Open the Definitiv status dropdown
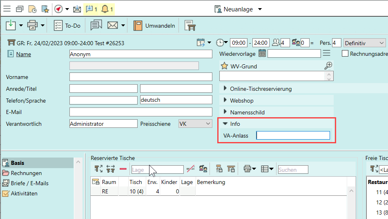 [364, 43]
